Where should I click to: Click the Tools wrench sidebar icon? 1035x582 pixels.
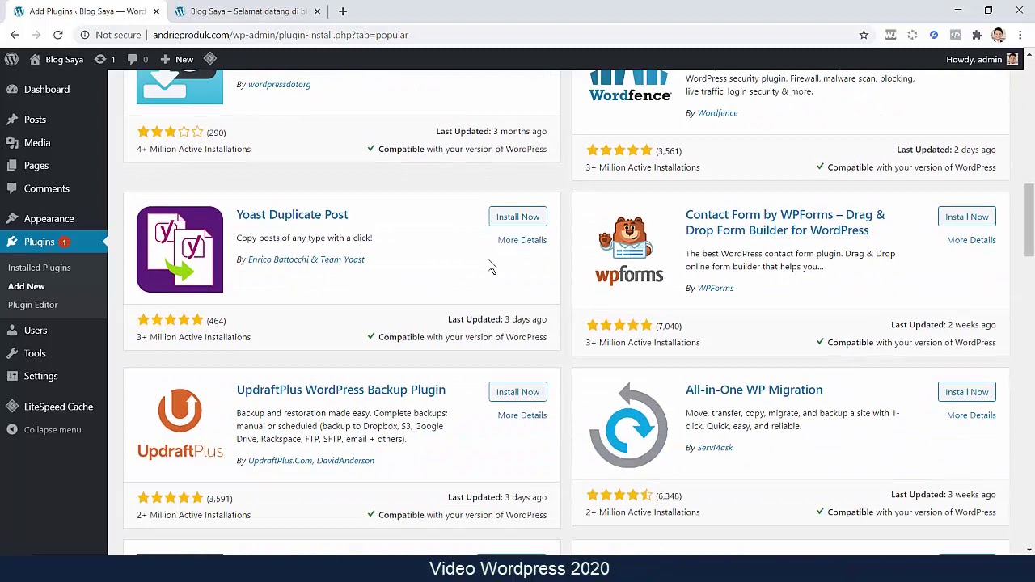12,353
